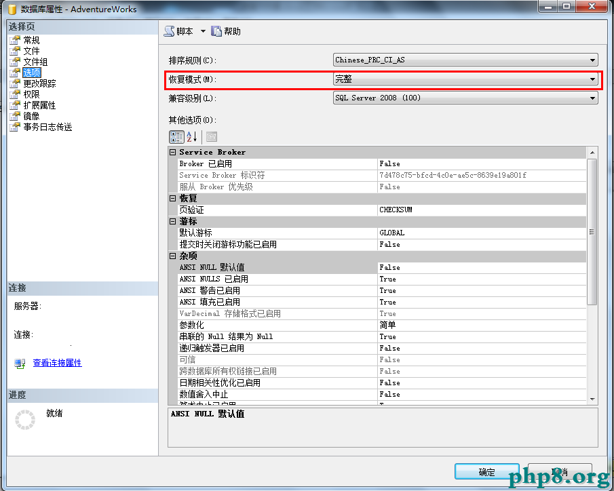Open the 脚本 dropdown arrow

pyautogui.click(x=203, y=31)
